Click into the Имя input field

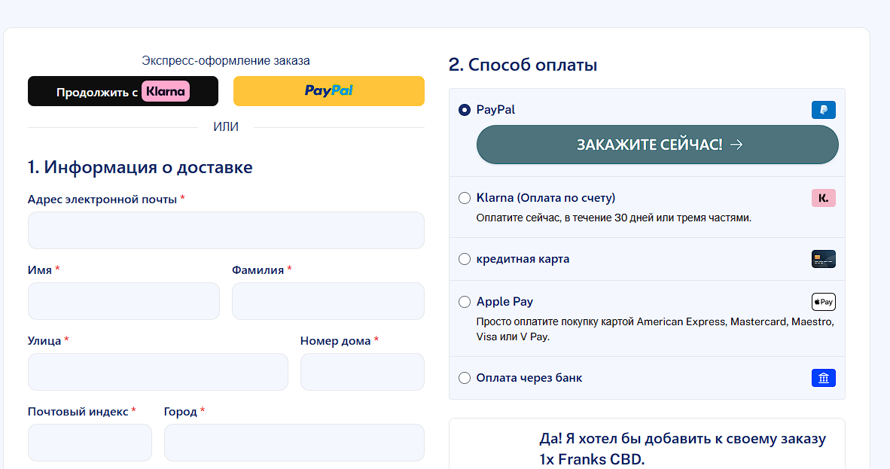(123, 301)
